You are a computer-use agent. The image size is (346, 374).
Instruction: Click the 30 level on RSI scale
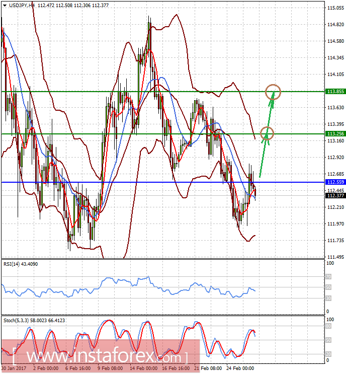[x=328, y=298]
